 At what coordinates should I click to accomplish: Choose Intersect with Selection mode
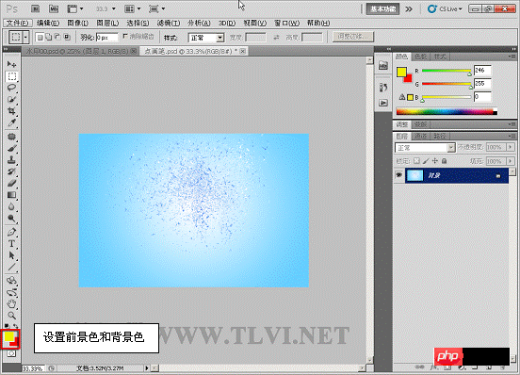tap(67, 37)
